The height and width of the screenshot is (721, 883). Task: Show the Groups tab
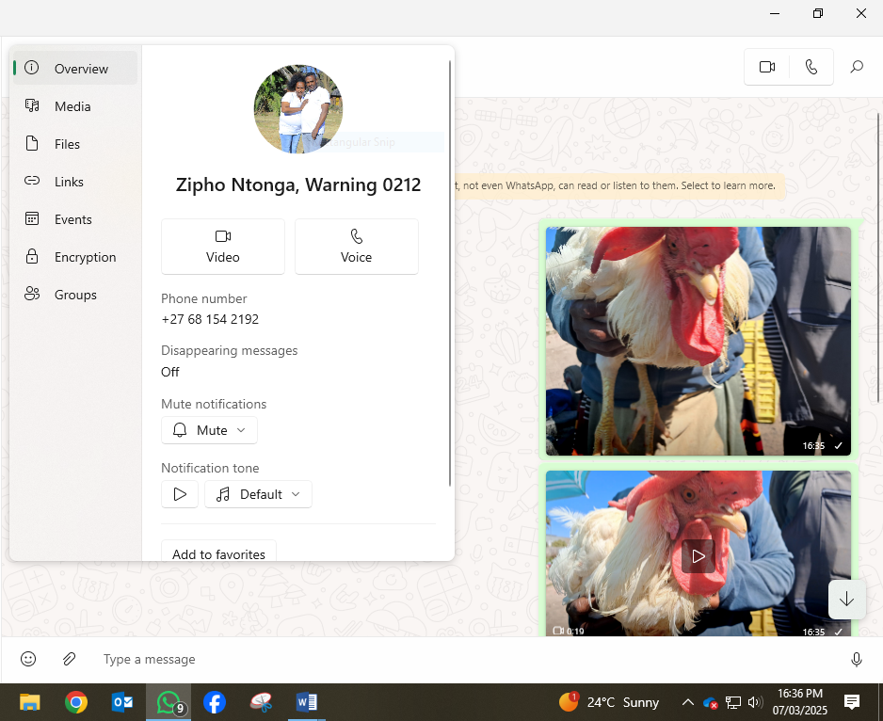tap(75, 295)
